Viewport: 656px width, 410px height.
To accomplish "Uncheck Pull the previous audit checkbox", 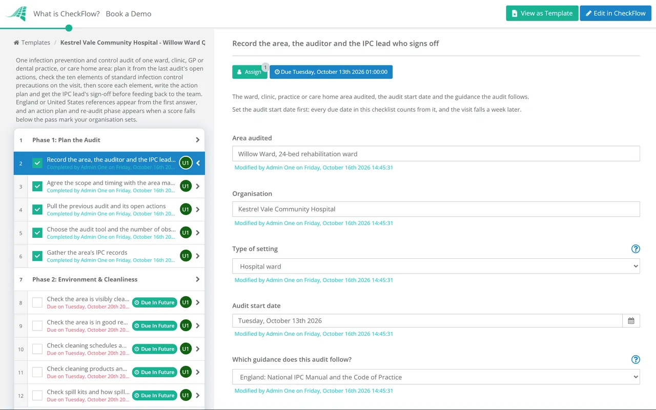I will click(x=37, y=209).
